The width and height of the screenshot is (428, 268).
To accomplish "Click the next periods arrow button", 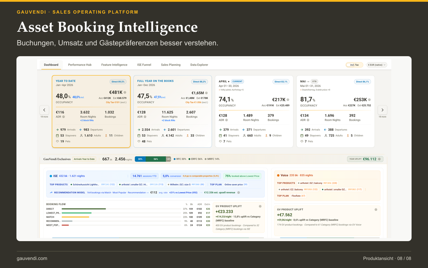I will tap(382, 110).
